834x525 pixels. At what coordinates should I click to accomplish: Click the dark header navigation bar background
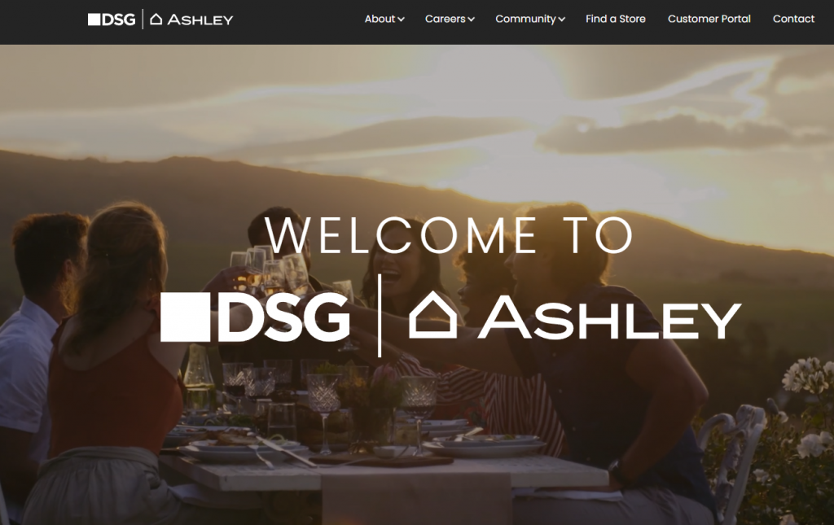tap(298, 22)
